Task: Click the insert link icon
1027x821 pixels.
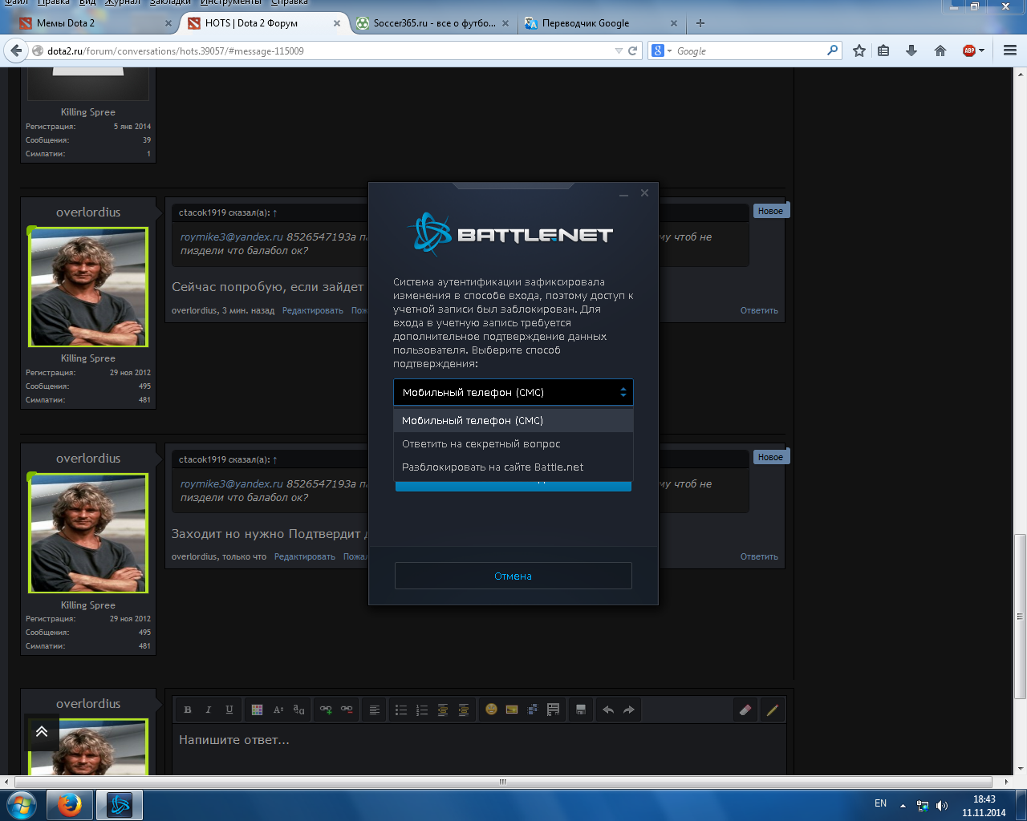Action: 326,710
